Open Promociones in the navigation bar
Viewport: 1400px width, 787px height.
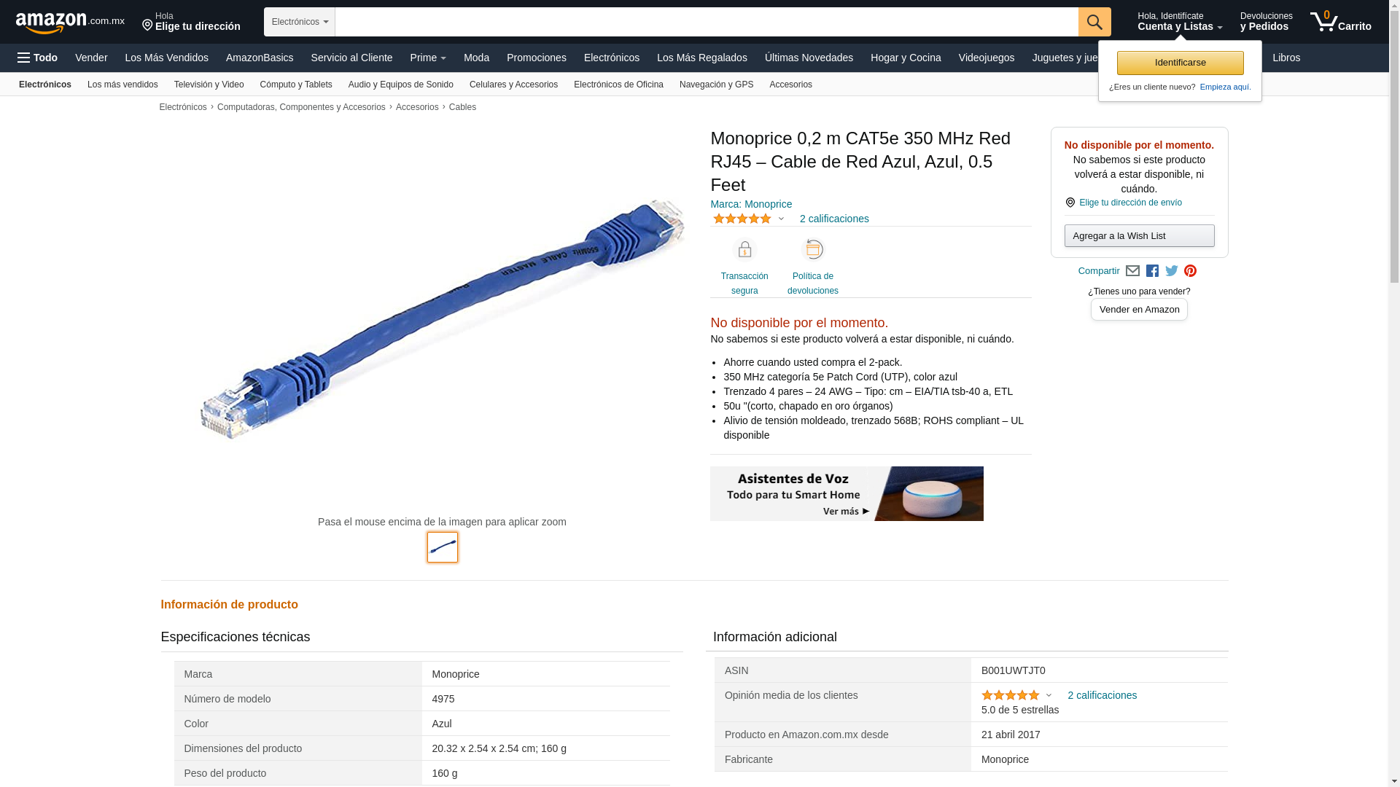pyautogui.click(x=537, y=58)
